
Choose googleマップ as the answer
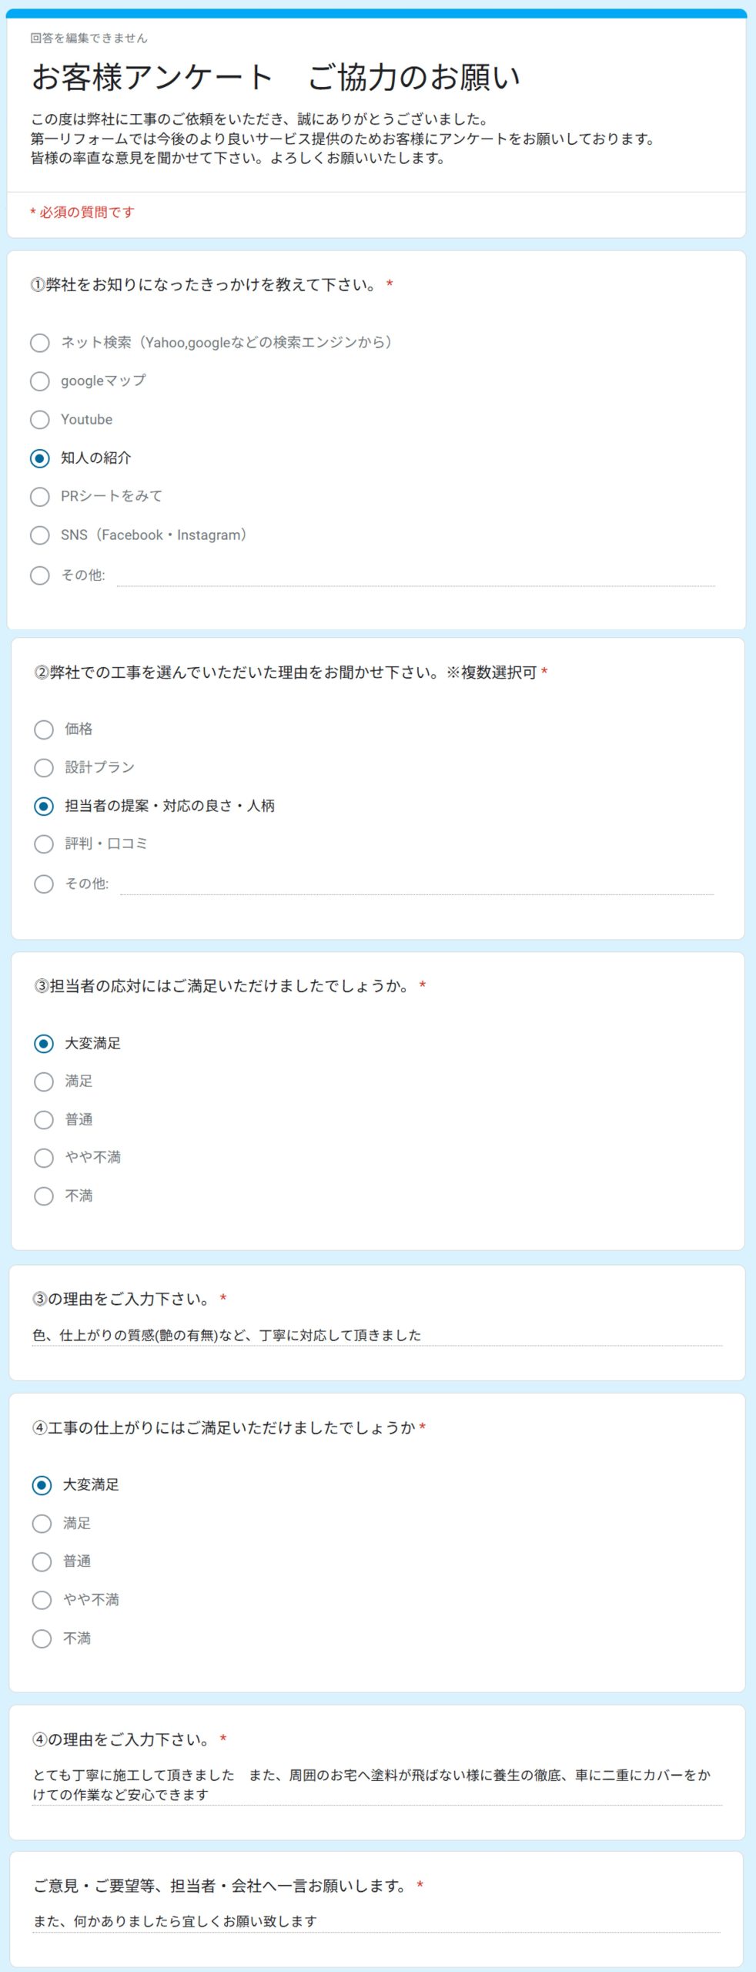click(40, 381)
